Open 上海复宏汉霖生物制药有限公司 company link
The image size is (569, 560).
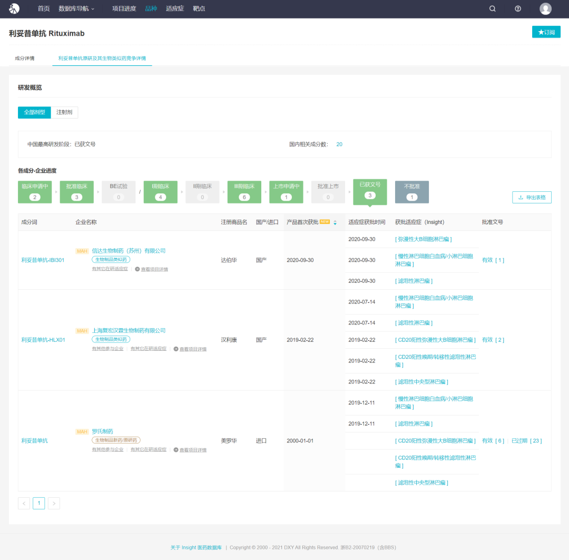pyautogui.click(x=129, y=331)
